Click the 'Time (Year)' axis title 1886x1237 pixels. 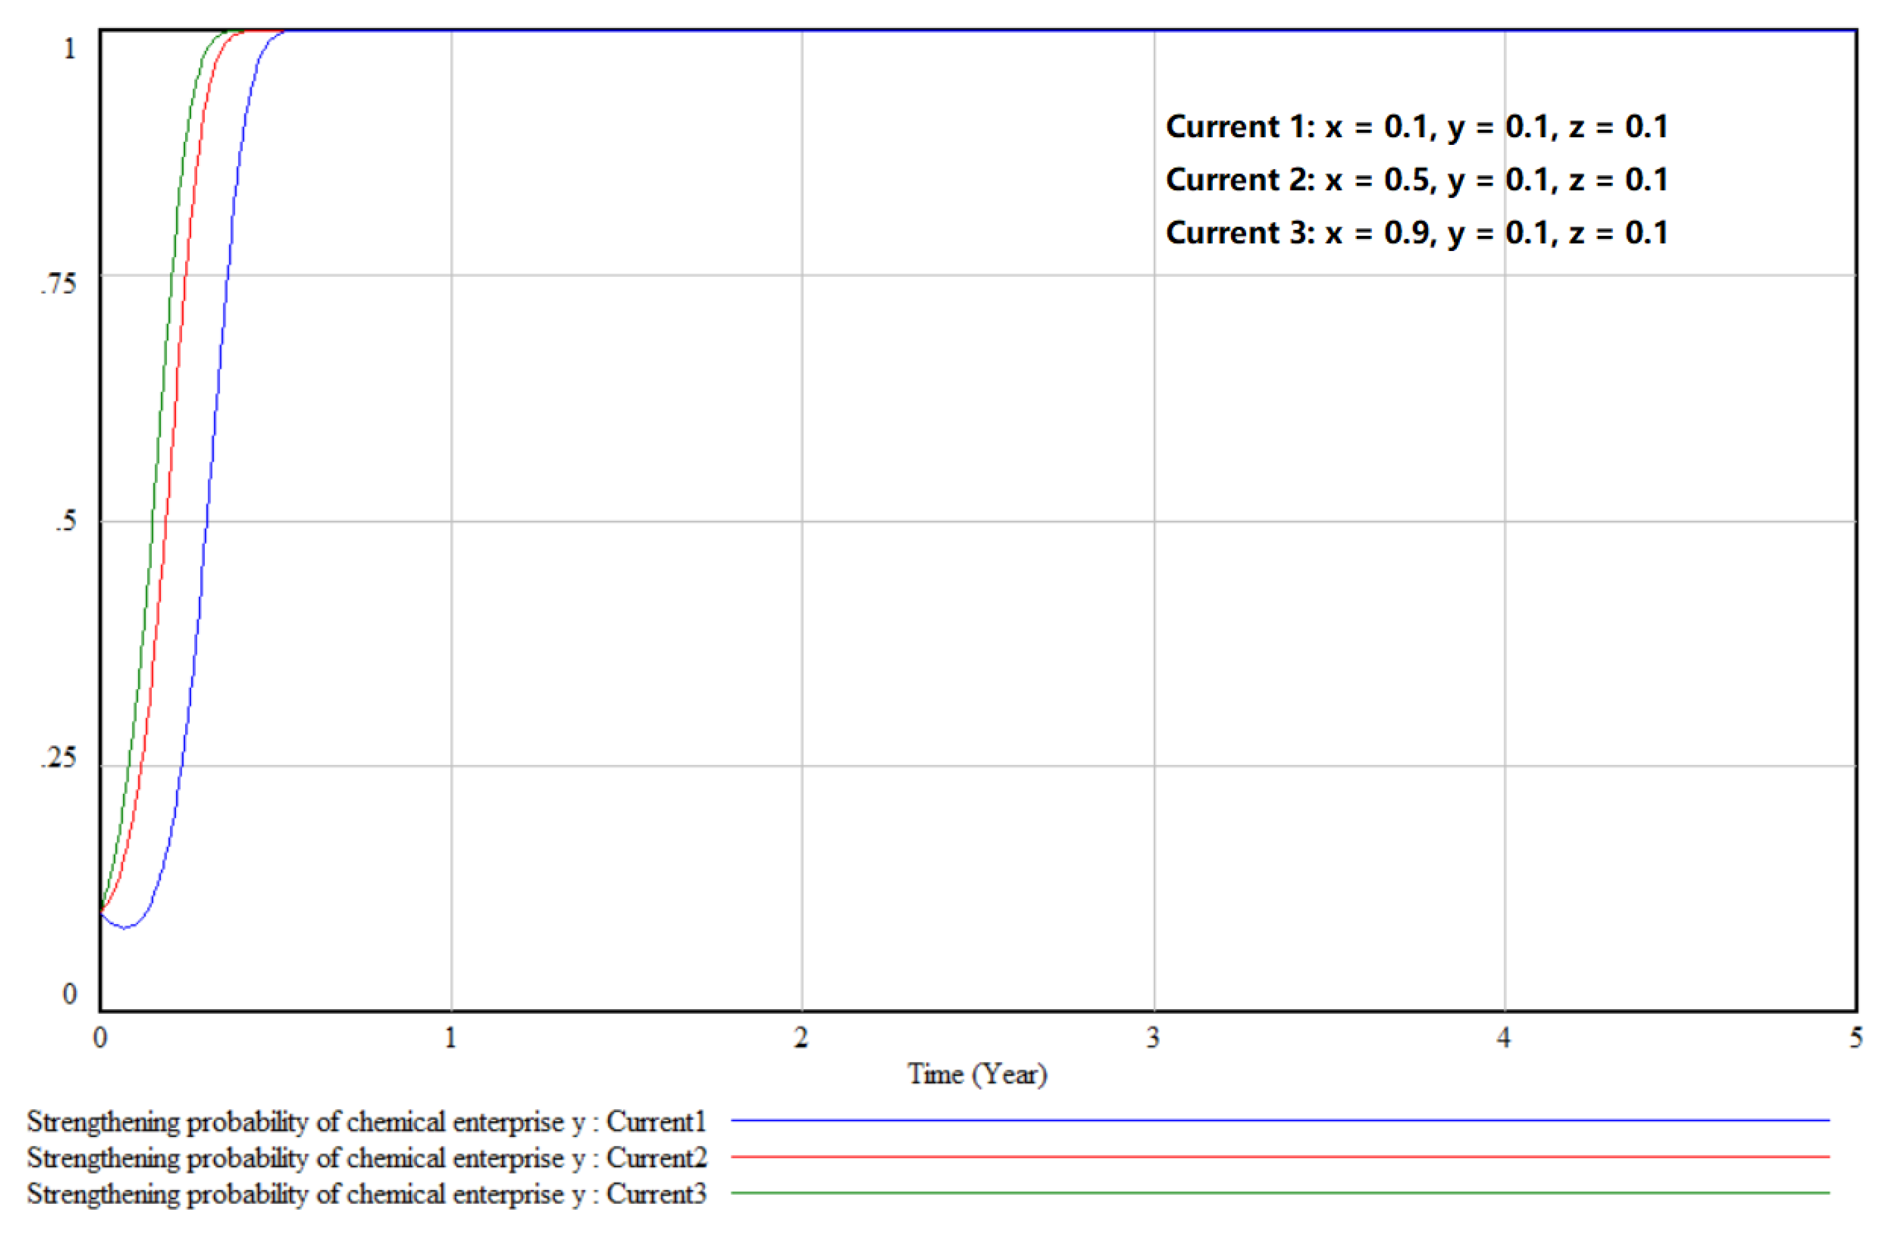tap(977, 1075)
